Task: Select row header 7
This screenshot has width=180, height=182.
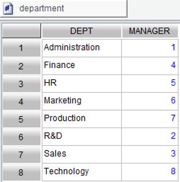Action: click(x=21, y=155)
